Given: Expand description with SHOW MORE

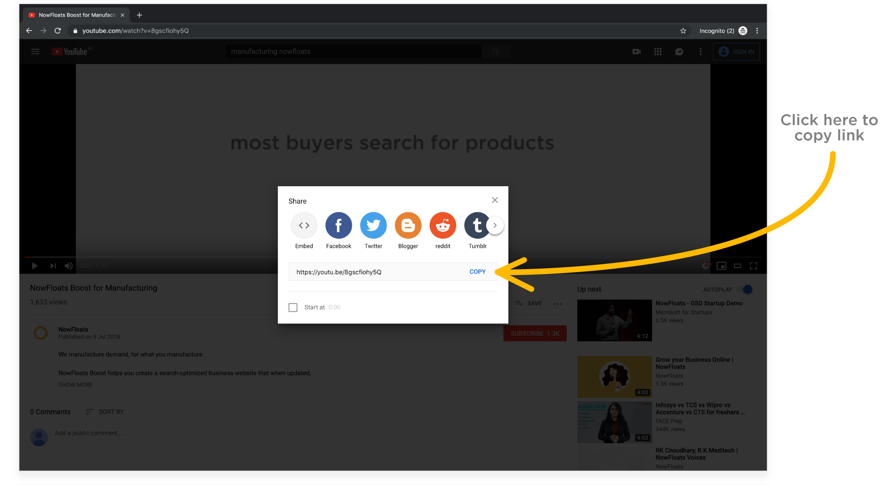Looking at the screenshot, I should tap(75, 385).
